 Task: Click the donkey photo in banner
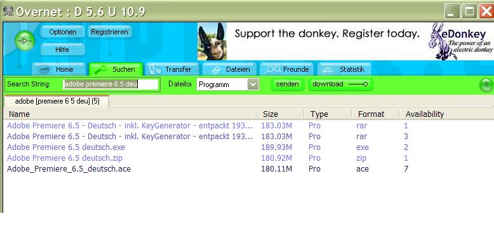(212, 41)
